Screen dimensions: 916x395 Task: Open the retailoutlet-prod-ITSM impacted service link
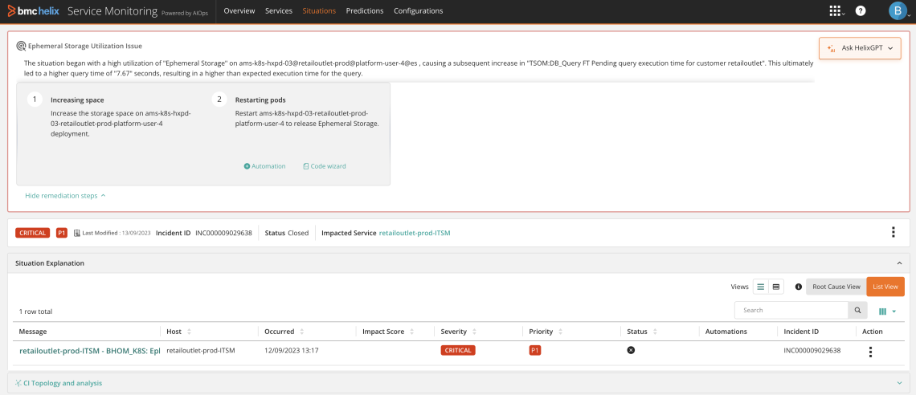tap(414, 233)
